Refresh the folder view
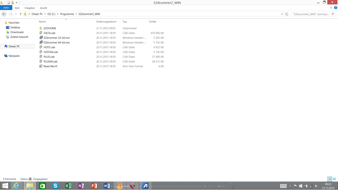 287,14
